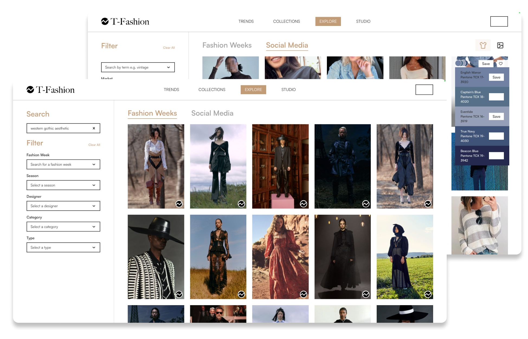Expand the Category dropdown
Viewport: 528px width, 339px height.
(x=63, y=226)
